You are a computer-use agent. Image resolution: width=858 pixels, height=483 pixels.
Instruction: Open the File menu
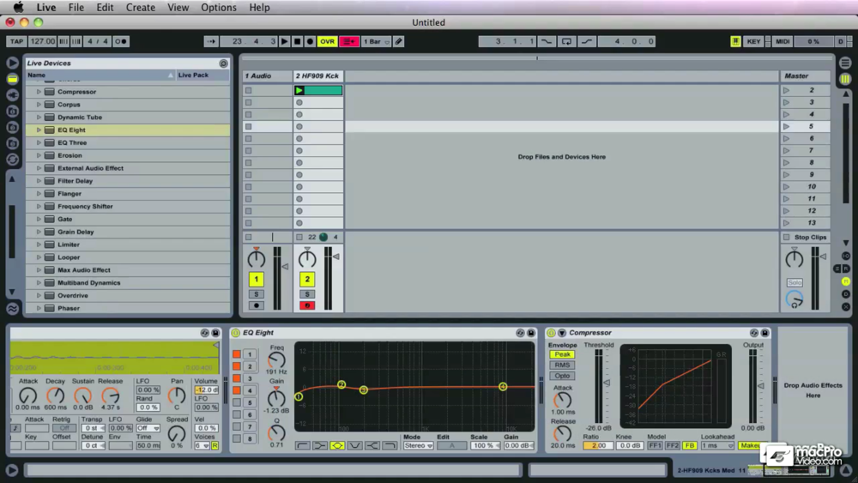point(76,7)
